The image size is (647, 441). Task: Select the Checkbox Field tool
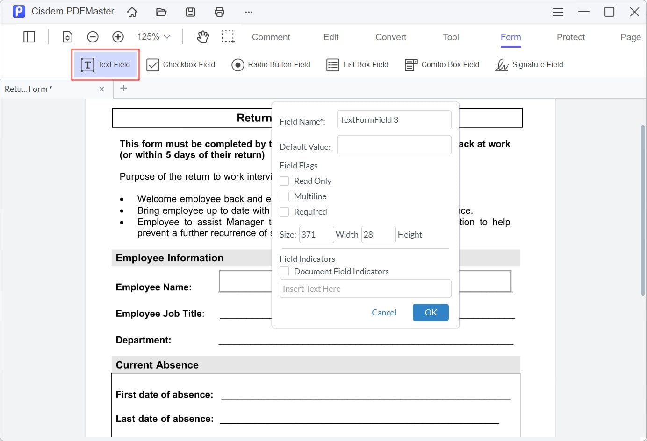point(181,64)
